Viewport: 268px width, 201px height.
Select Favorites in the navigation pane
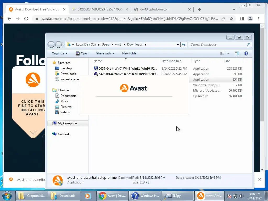[61, 63]
